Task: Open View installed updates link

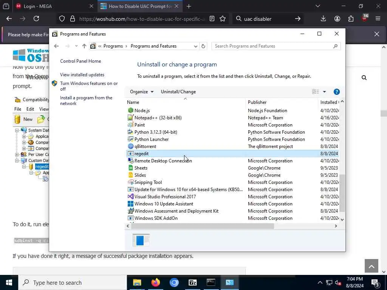Action: [x=82, y=75]
